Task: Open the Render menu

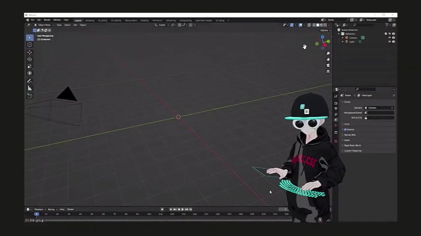Action: point(47,20)
